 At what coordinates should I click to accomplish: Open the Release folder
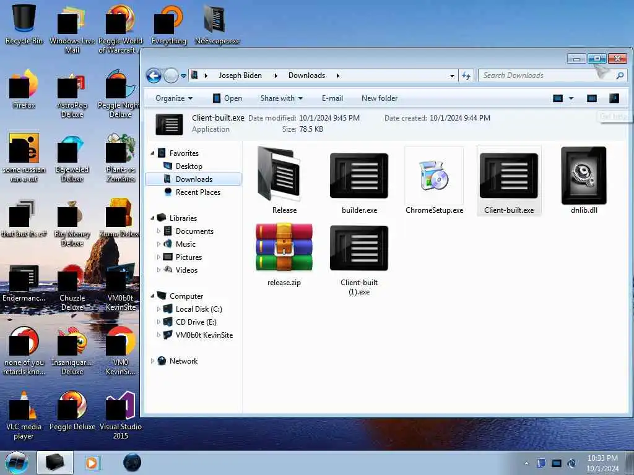(x=284, y=180)
